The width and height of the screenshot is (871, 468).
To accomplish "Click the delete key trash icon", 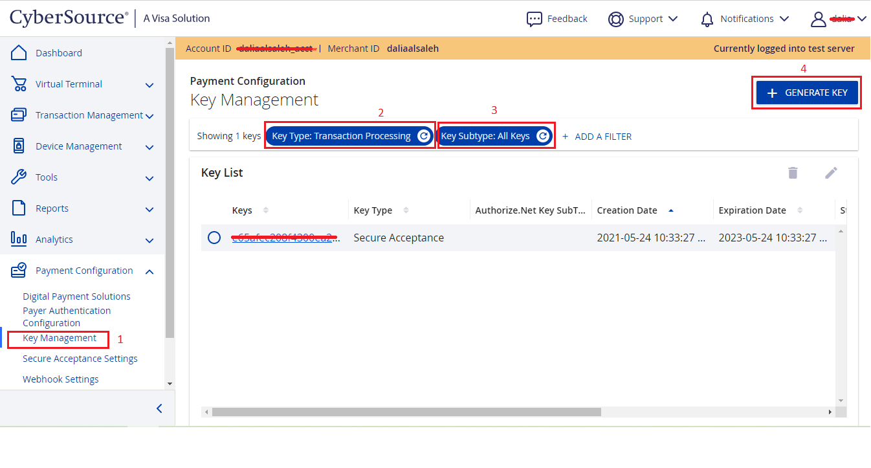I will 793,173.
